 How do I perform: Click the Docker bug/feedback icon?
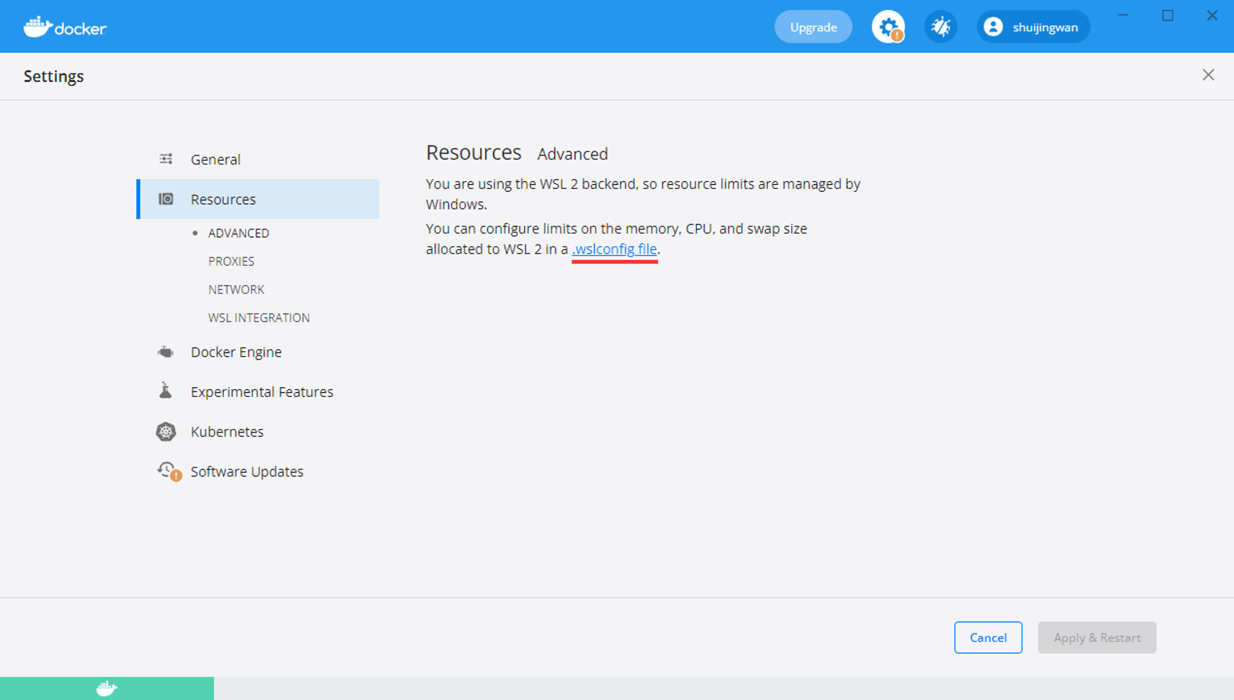[938, 27]
